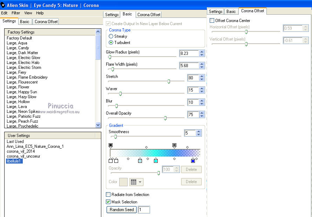This screenshot has width=312, height=217.
Task: Select 'libellule1' user setting
Action: click(14, 161)
